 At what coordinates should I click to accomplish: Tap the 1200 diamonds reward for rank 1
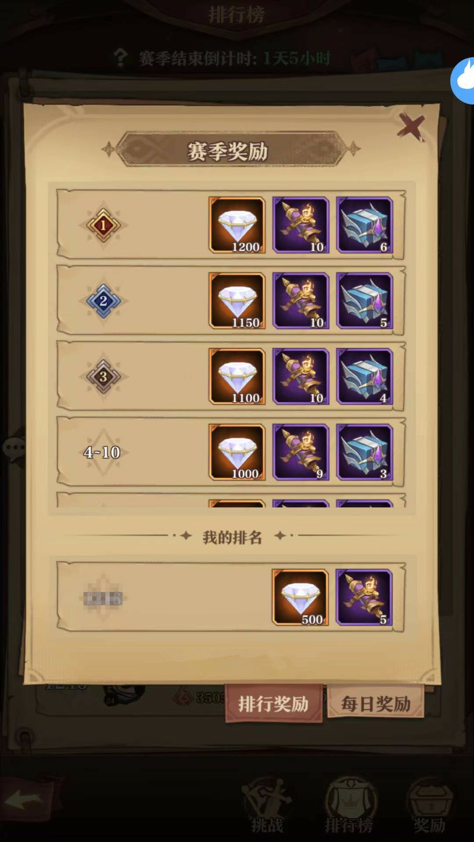[x=237, y=225]
